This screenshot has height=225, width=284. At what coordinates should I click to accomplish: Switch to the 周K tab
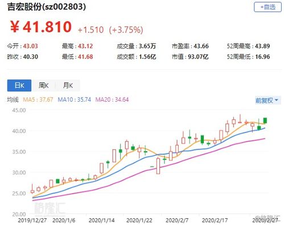click(43, 85)
